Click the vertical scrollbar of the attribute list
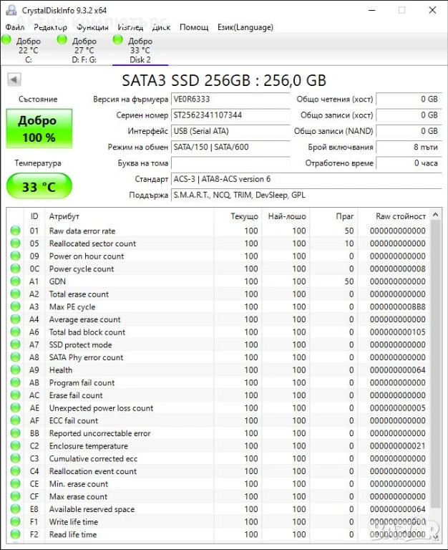Viewport: 448px width, 550px height. 436,358
